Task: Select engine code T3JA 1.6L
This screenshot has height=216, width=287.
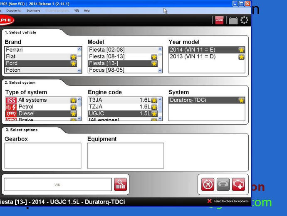Action: coord(123,100)
